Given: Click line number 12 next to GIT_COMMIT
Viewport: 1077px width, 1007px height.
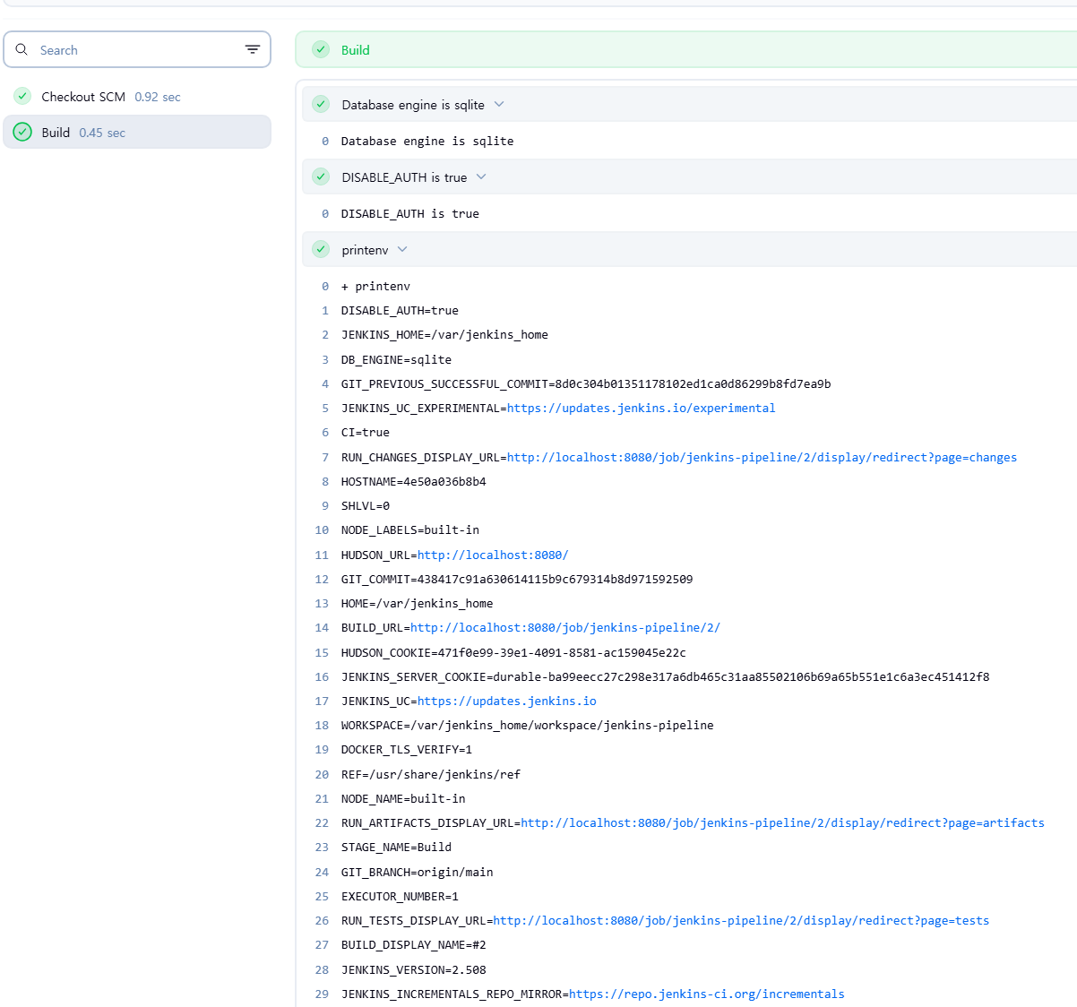Looking at the screenshot, I should [322, 579].
